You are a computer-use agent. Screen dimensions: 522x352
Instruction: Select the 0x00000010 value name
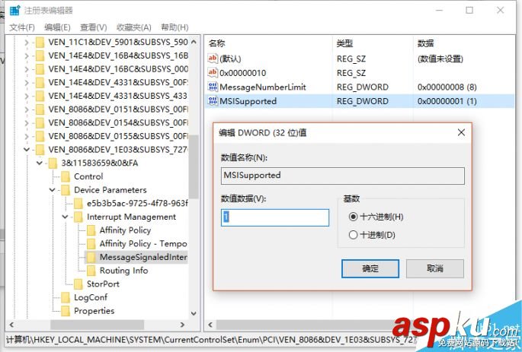tap(242, 73)
